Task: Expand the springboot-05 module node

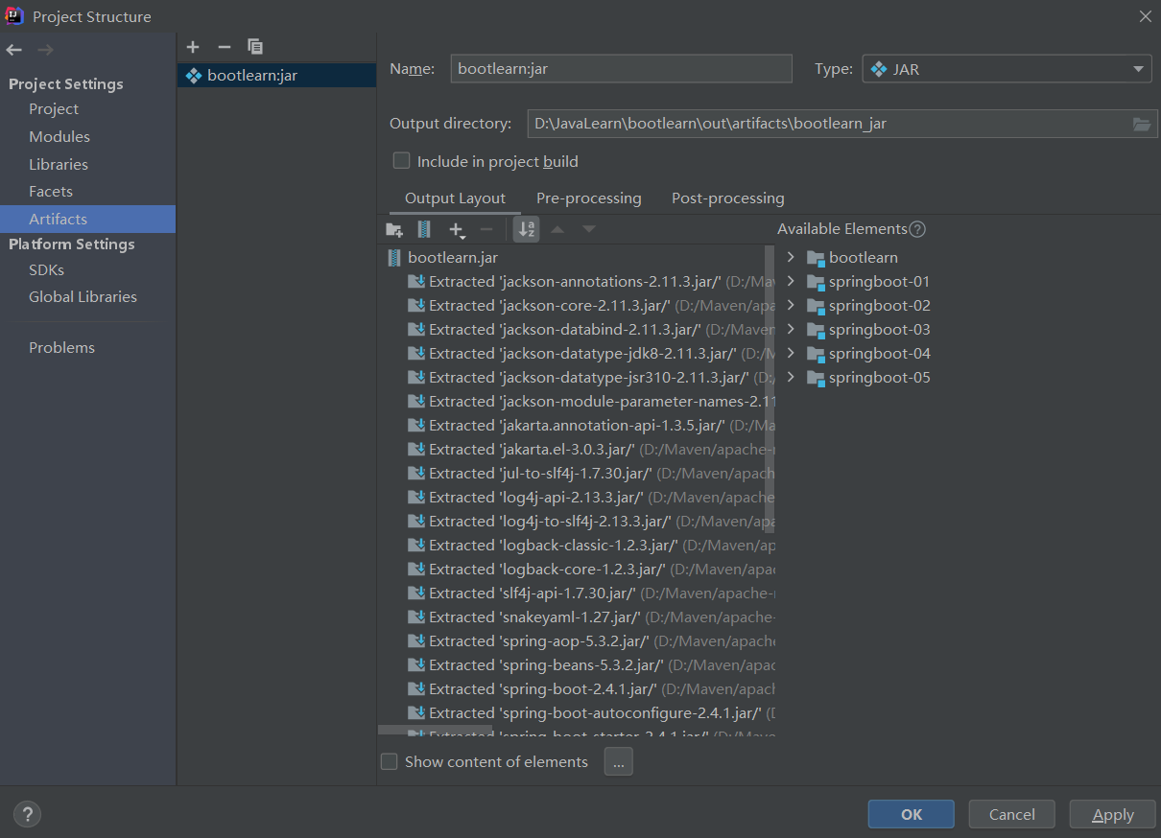Action: click(x=791, y=378)
